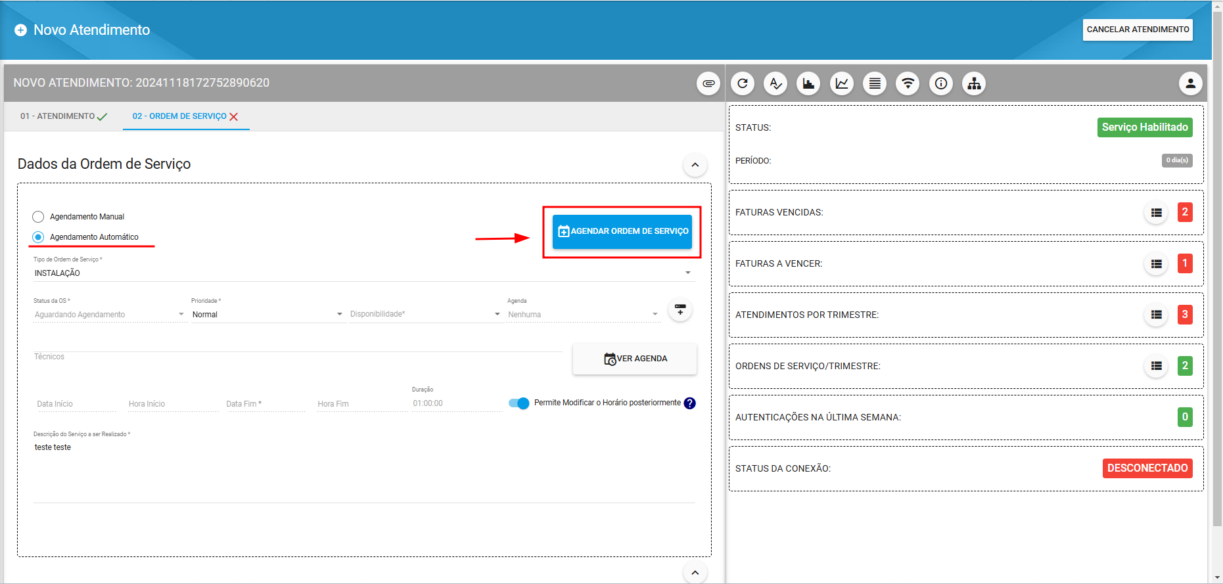Click Ordens de Serviço/Trimestre badge 2
The height and width of the screenshot is (584, 1223).
point(1185,366)
